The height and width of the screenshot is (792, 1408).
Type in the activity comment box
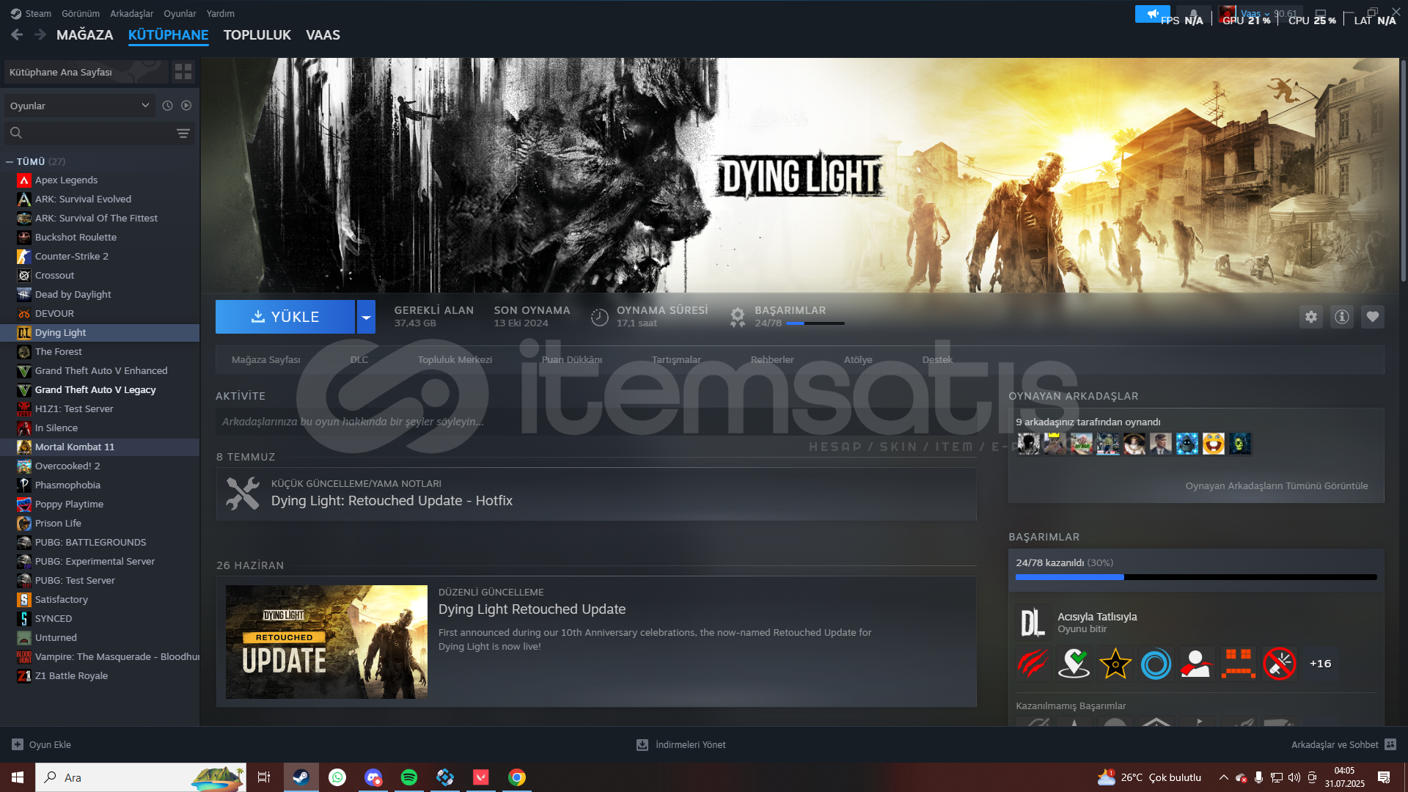[x=595, y=422]
